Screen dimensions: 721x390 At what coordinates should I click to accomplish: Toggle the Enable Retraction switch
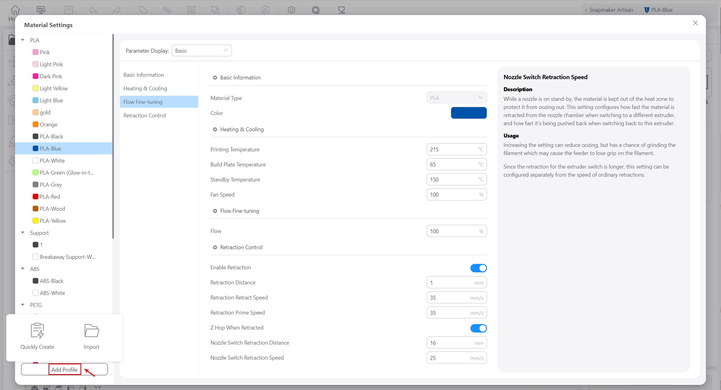pyautogui.click(x=479, y=268)
